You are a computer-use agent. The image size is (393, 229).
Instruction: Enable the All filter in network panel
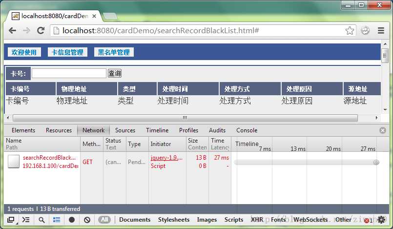pyautogui.click(x=104, y=220)
